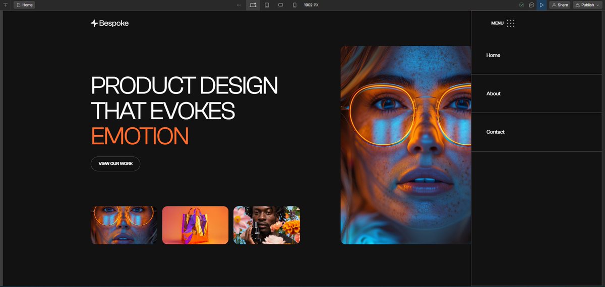Click the MENU label
This screenshot has height=287, width=605.
tap(497, 23)
